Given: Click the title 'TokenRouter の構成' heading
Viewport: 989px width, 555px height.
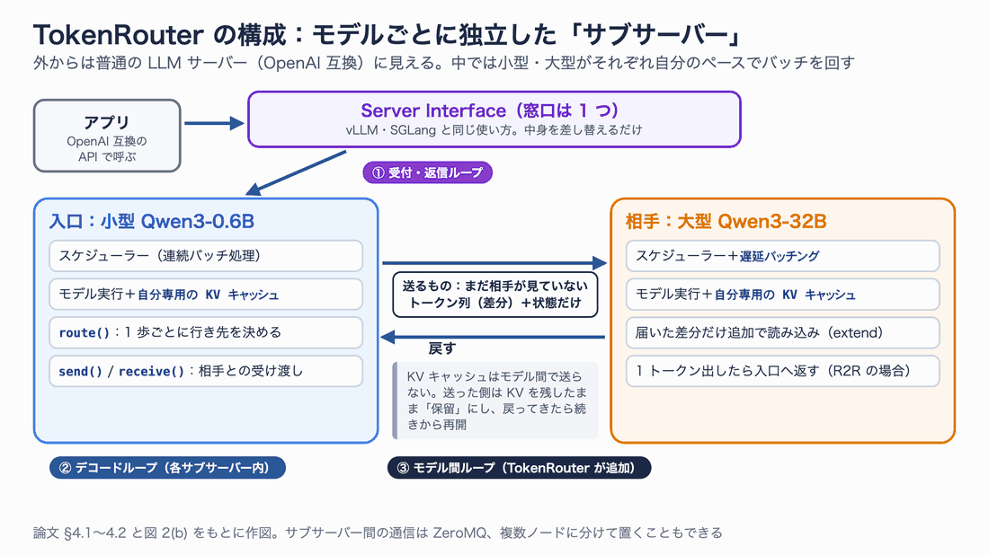Looking at the screenshot, I should point(388,35).
